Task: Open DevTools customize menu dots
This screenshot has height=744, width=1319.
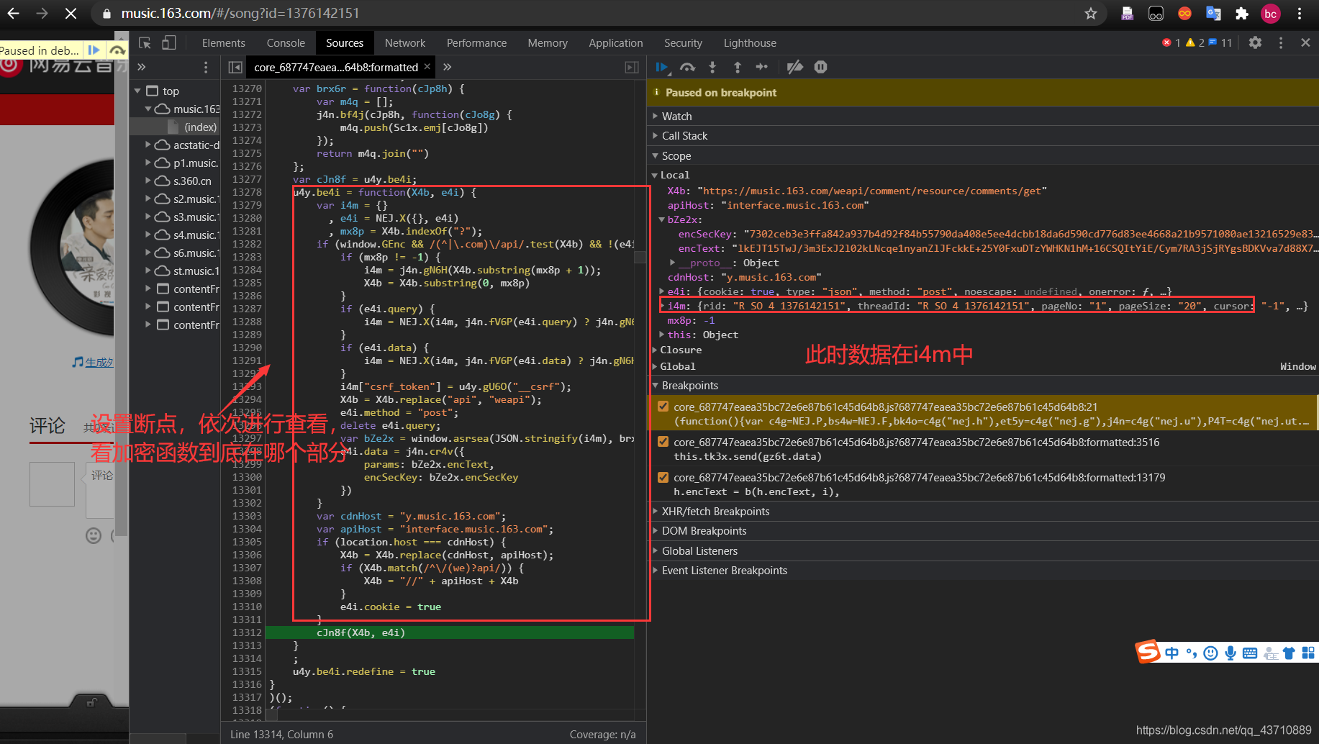Action: coord(1281,42)
